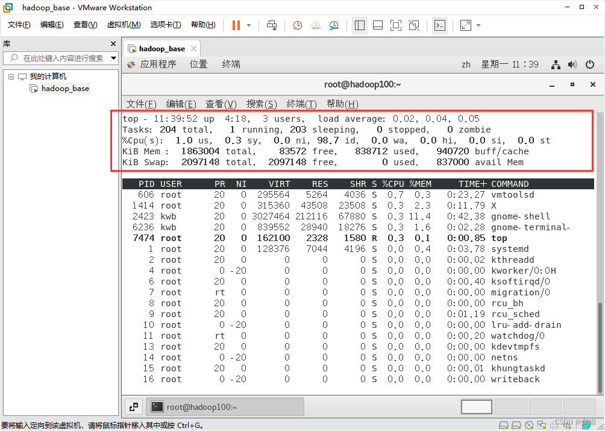Click the COMMAND column header in top
Image resolution: width=605 pixels, height=431 pixels.
(510, 184)
